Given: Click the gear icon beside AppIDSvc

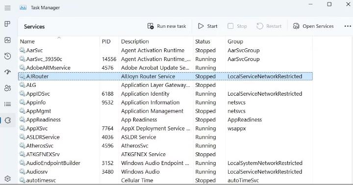Looking at the screenshot, I should (22, 94).
